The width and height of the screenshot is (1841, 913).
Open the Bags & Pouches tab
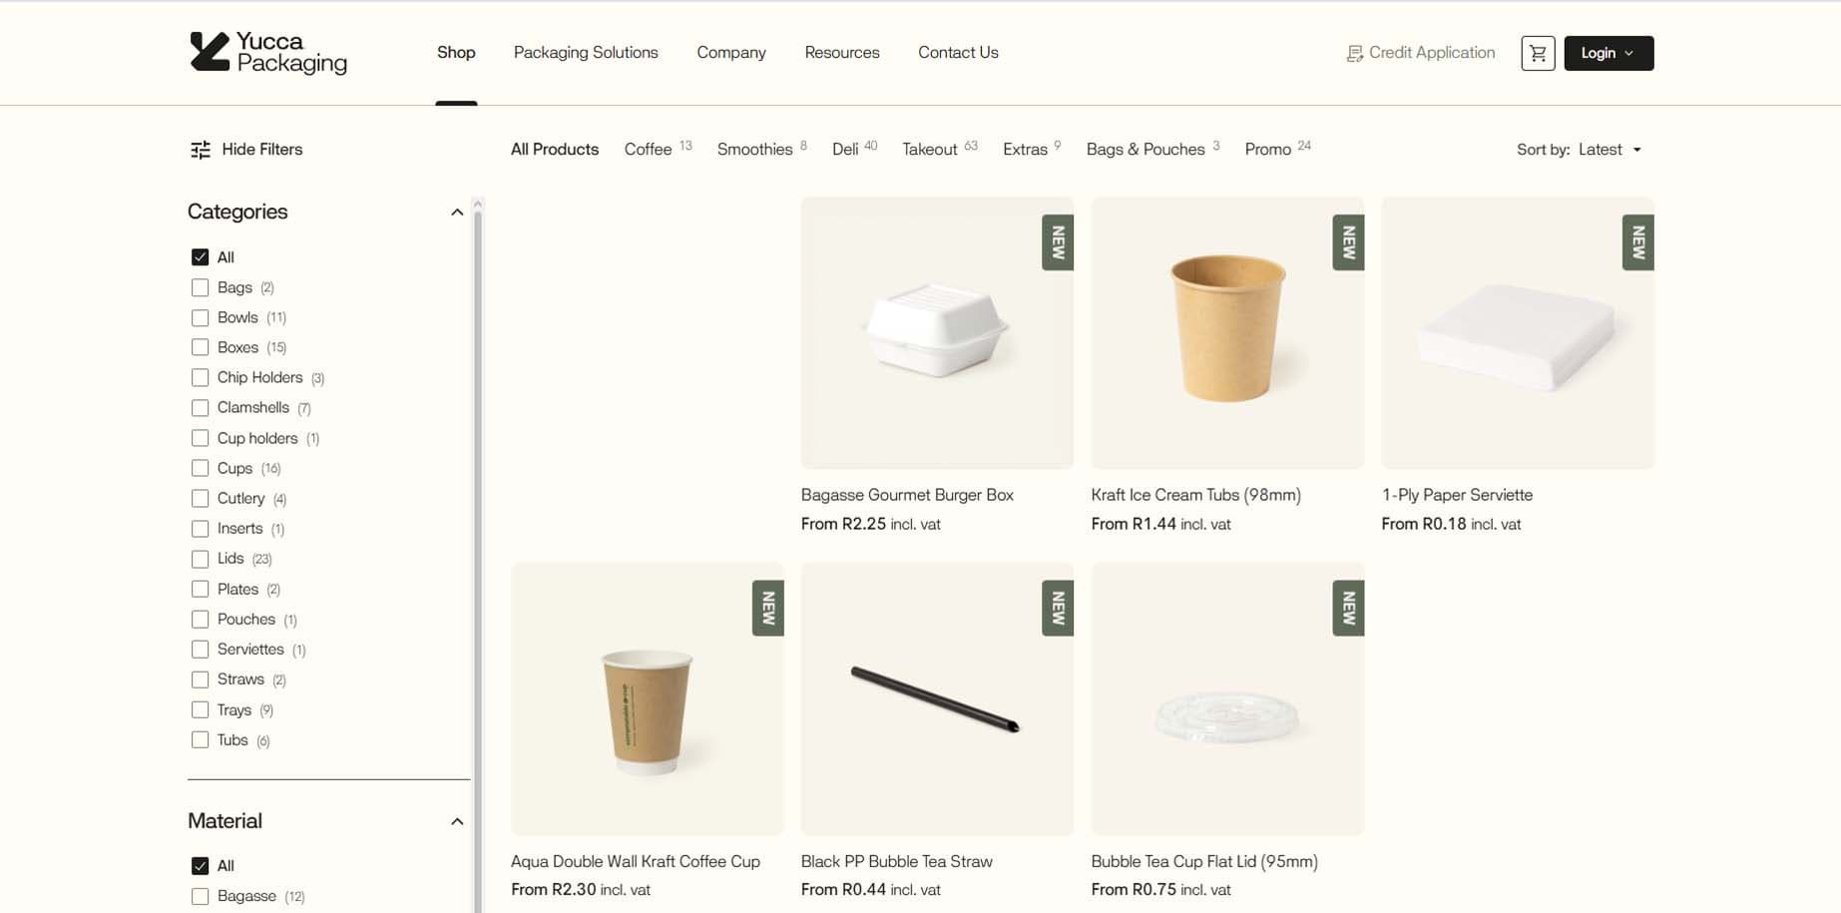1152,149
